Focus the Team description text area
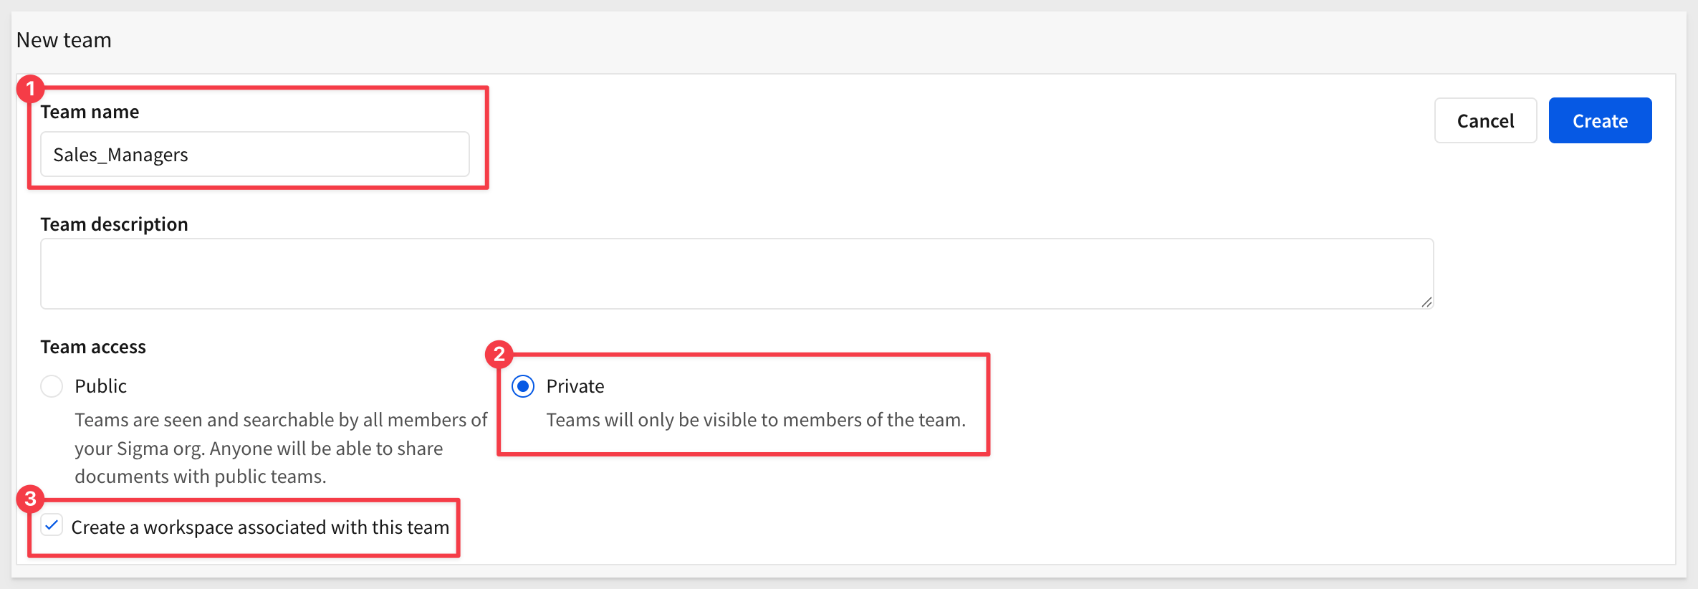The image size is (1698, 589). 736,274
